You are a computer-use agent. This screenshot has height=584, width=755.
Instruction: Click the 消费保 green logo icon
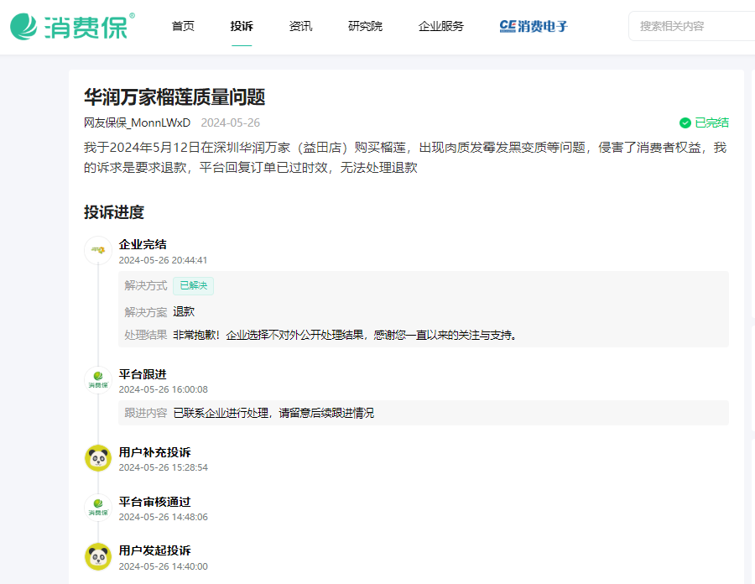(x=25, y=26)
